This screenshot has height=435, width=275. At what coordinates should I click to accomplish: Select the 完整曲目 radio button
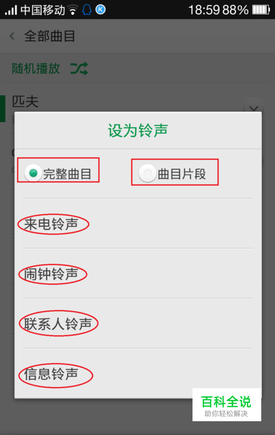[33, 173]
